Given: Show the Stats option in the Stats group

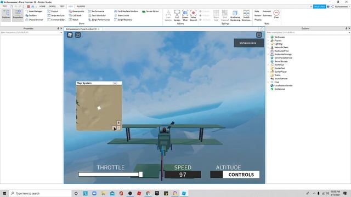Looking at the screenshot, I should click(x=257, y=11).
